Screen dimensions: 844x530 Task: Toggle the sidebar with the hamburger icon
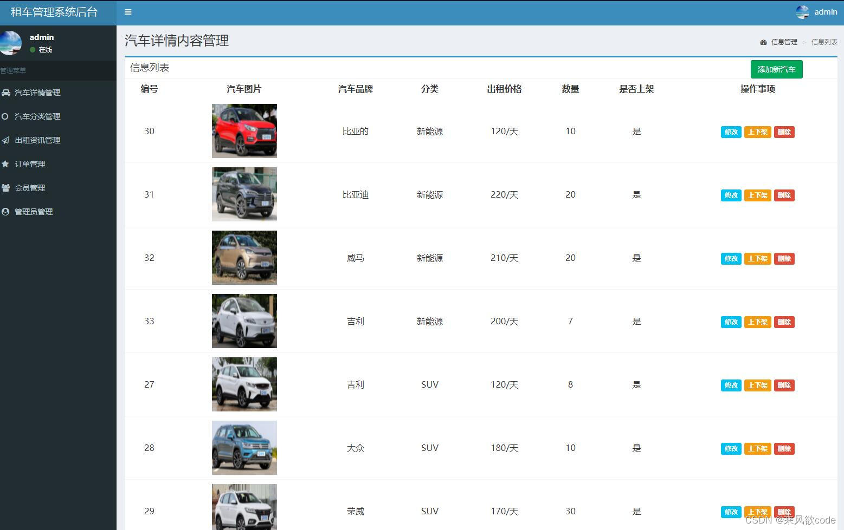click(x=128, y=12)
